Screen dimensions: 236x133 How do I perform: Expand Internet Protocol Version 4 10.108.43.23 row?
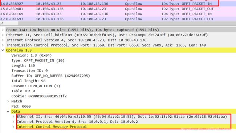click(x=3, y=40)
